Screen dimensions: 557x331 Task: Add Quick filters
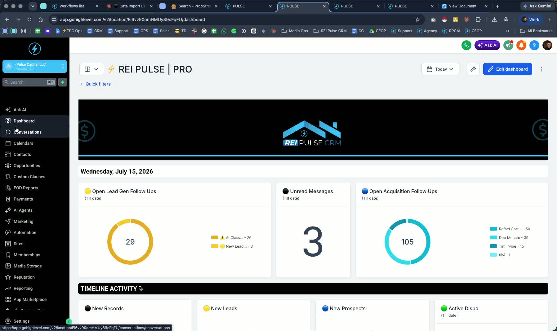tap(95, 84)
